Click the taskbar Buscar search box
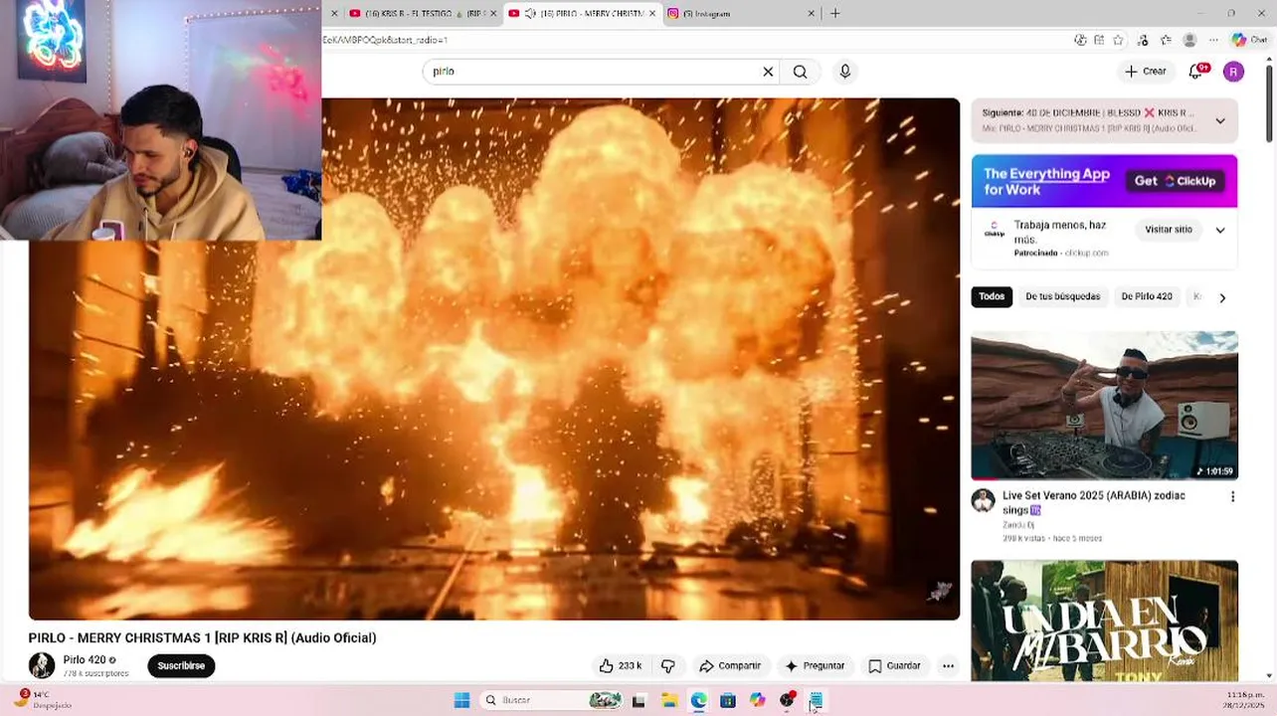The height and width of the screenshot is (716, 1277). [x=552, y=700]
